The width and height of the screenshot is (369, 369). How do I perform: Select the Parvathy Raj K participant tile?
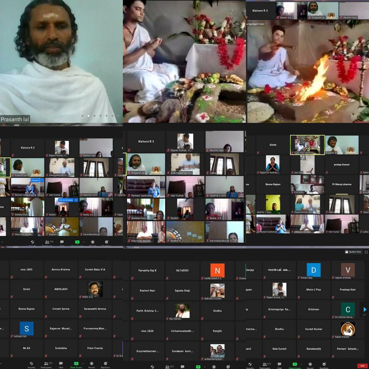[x=148, y=271]
